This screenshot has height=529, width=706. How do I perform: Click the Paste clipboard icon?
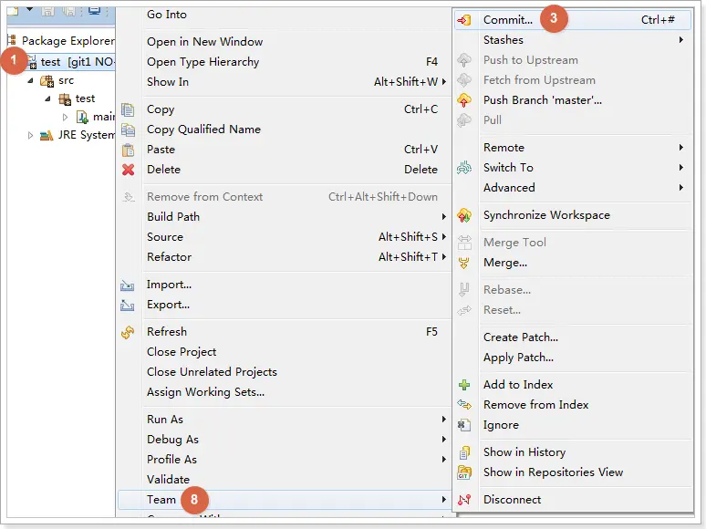click(x=128, y=150)
